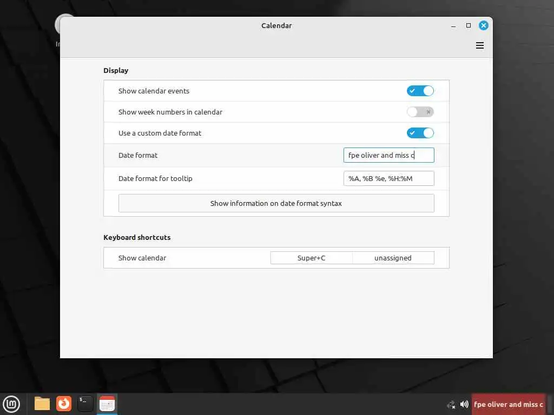Minimize the Calendar window
The width and height of the screenshot is (554, 415).
[x=453, y=26]
